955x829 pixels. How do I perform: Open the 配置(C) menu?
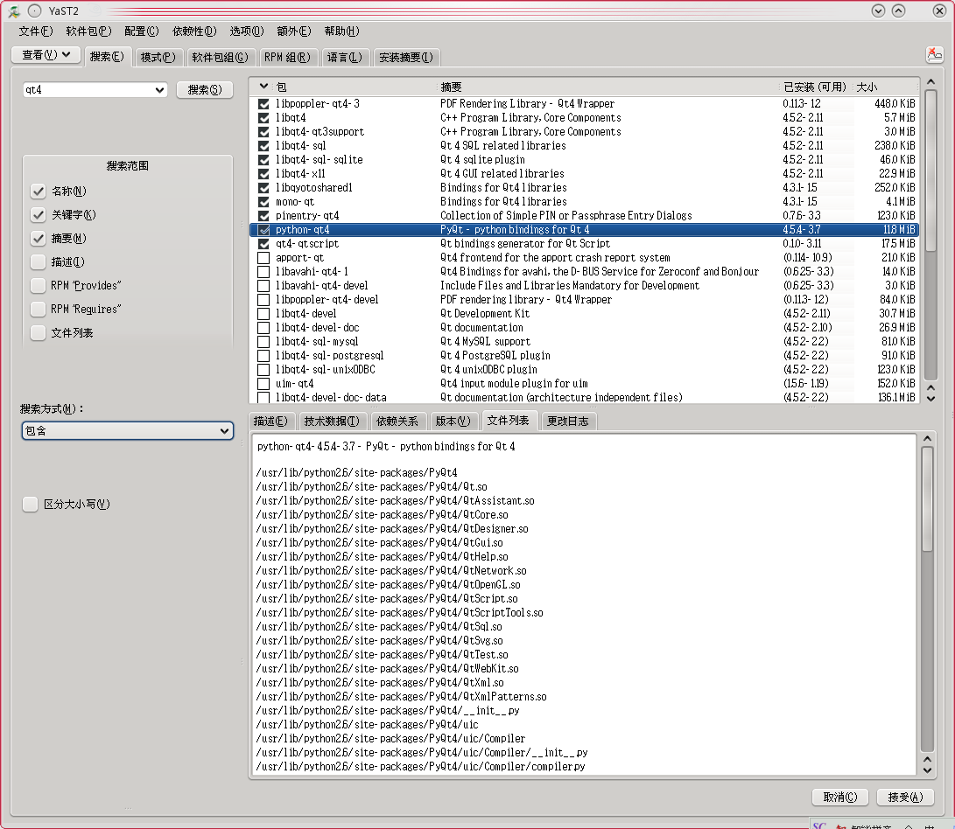tap(141, 31)
